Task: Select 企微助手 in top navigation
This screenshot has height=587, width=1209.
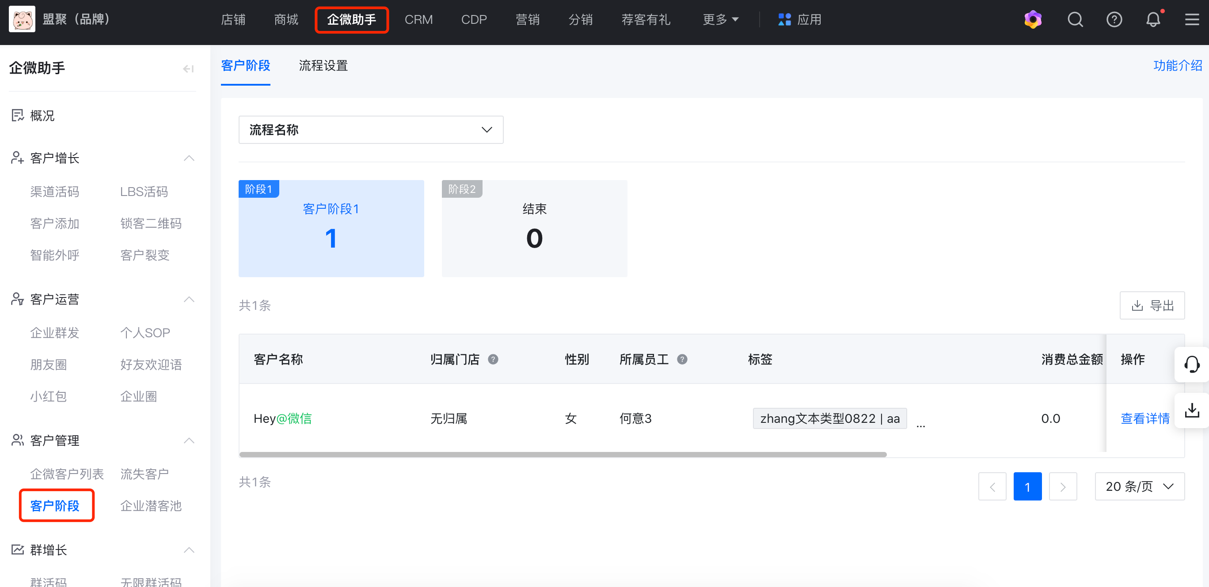Action: pos(352,19)
